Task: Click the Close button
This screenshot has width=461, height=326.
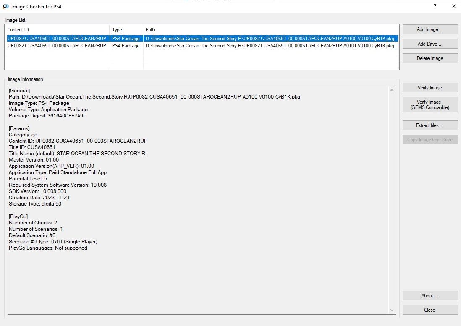Action: click(430, 310)
